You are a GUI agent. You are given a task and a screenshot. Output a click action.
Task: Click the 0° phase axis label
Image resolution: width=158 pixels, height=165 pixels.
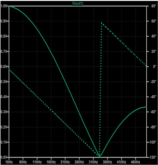click(x=155, y=67)
